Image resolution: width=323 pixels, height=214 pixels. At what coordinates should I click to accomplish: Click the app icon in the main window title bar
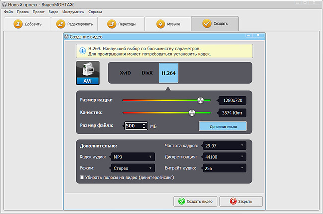coord(4,5)
